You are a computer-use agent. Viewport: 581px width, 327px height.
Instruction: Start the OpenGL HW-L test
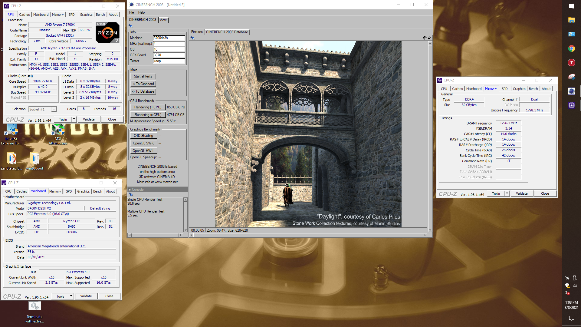pyautogui.click(x=143, y=151)
